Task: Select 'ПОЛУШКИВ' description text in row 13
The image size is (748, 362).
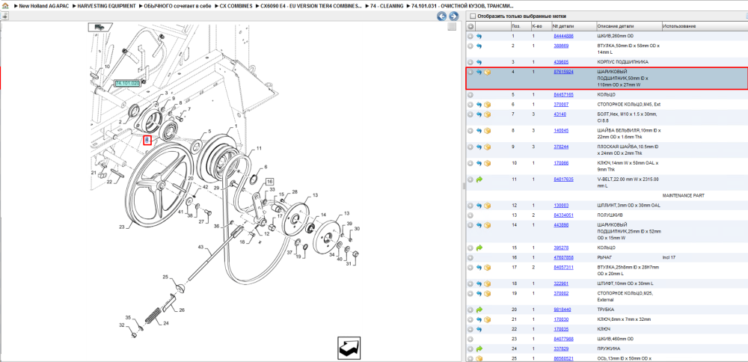Action: (x=609, y=215)
